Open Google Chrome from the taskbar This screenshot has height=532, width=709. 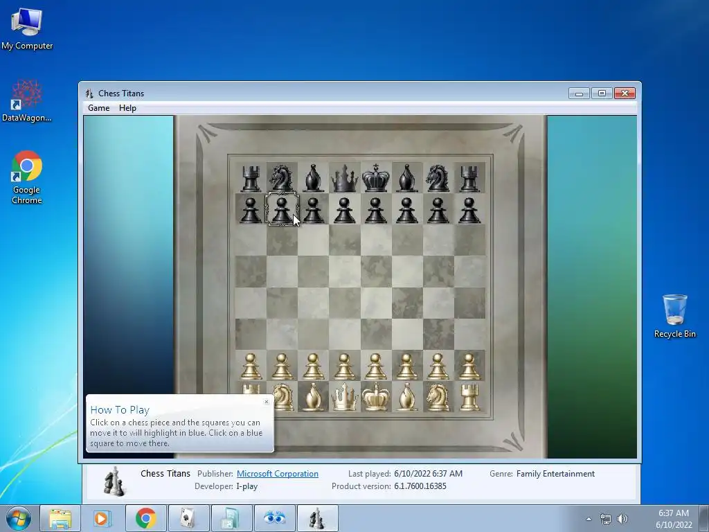[145, 518]
